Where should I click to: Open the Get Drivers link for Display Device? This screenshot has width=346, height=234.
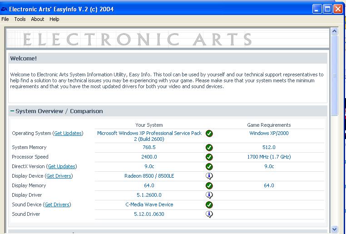(59, 176)
